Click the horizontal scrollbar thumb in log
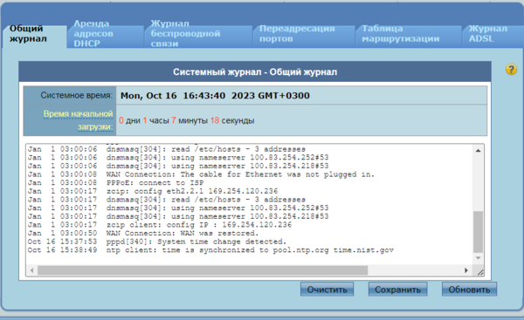524x320 pixels. click(x=203, y=270)
